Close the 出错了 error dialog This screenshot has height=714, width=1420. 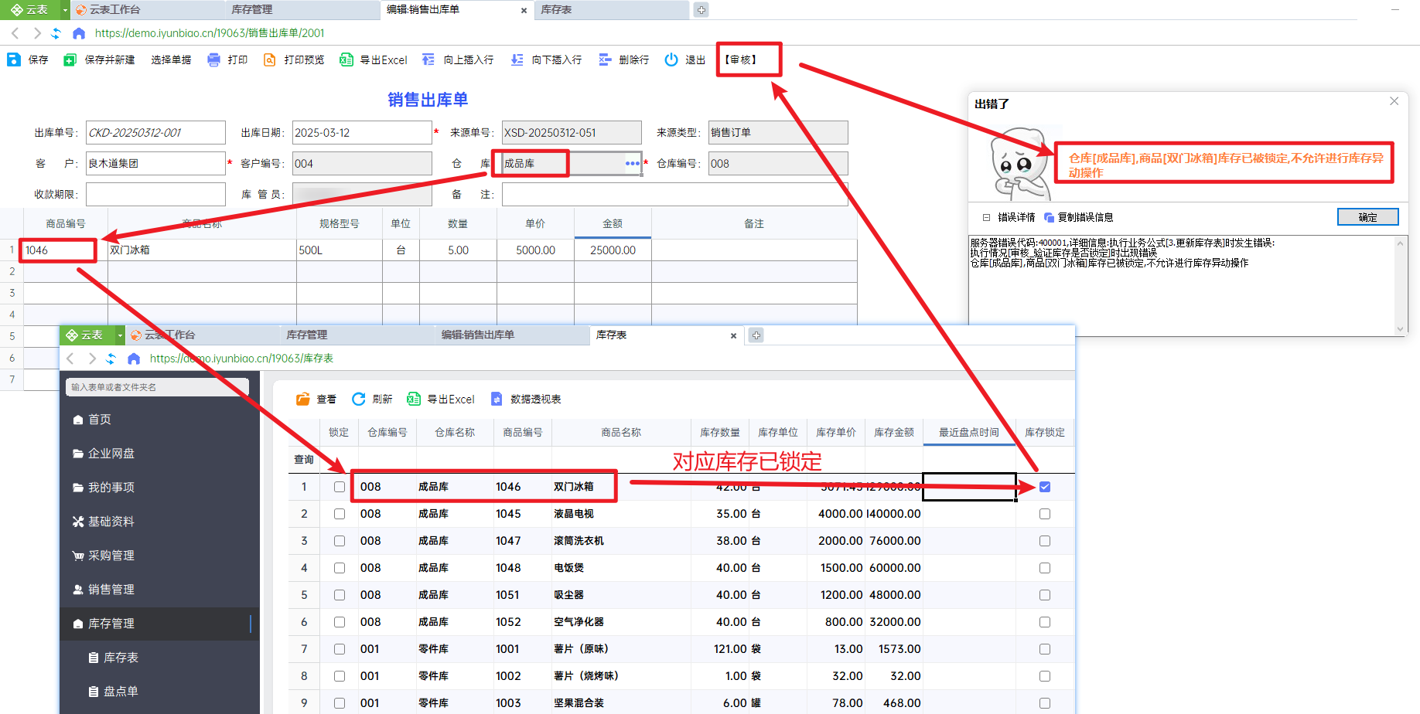point(1394,101)
